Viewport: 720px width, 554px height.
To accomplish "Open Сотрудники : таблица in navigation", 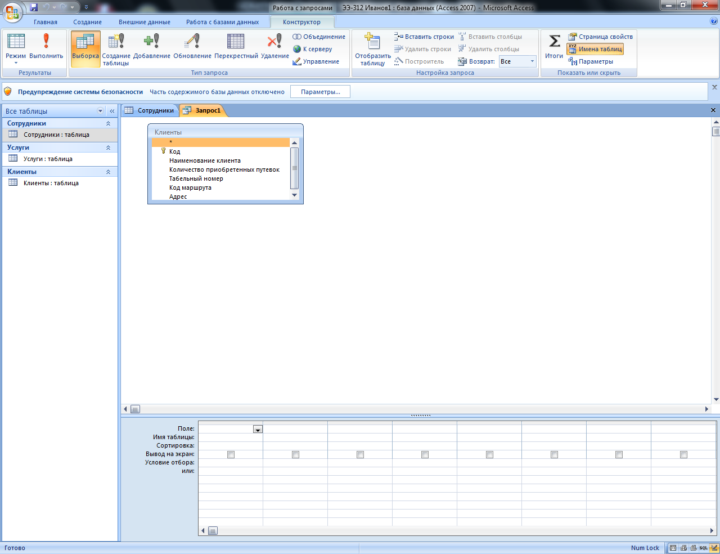I will tap(60, 135).
